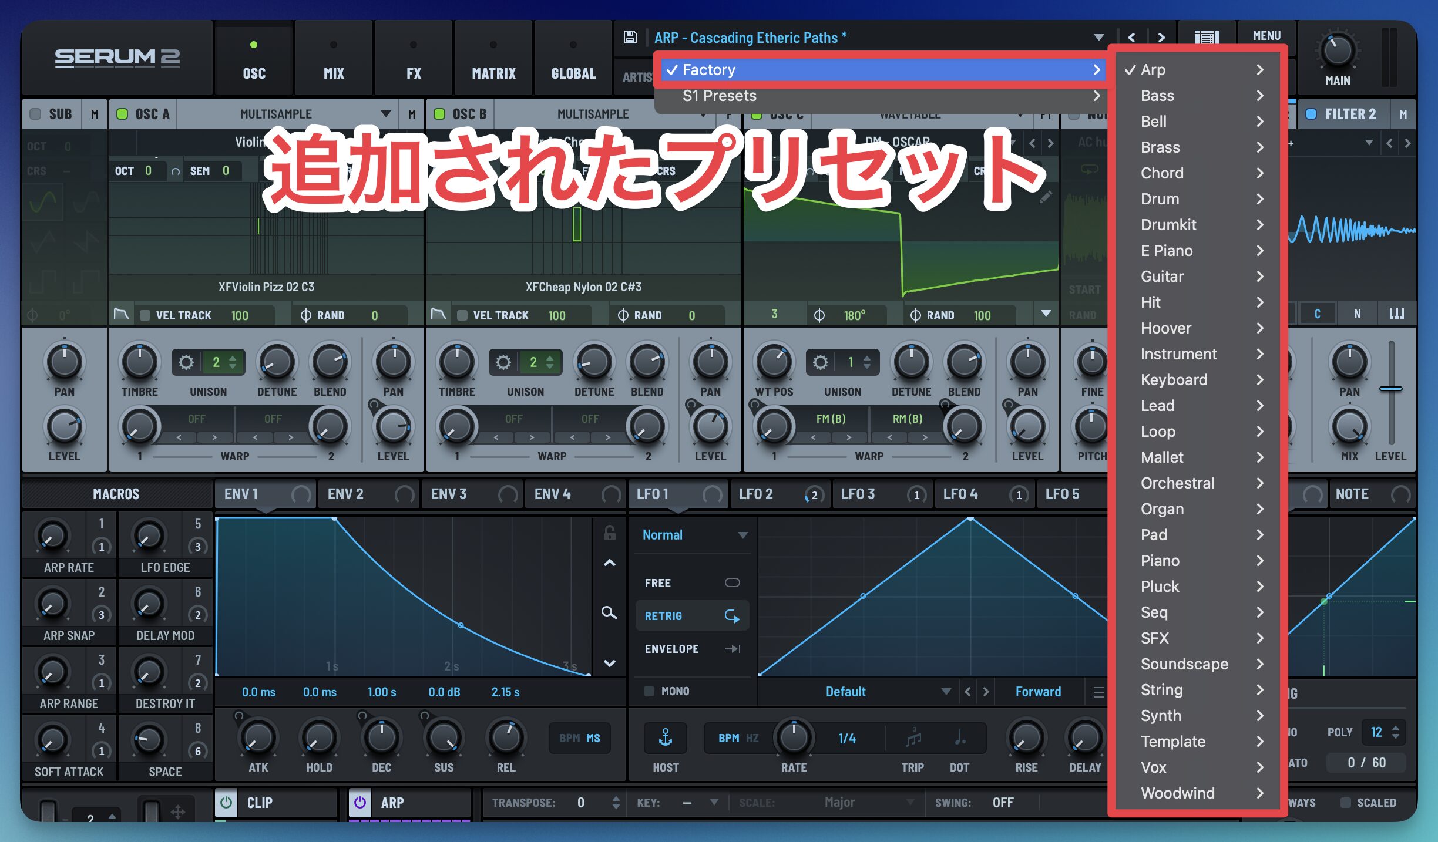The width and height of the screenshot is (1438, 842).
Task: Click the lock icon above the envelope panel
Action: tap(609, 533)
